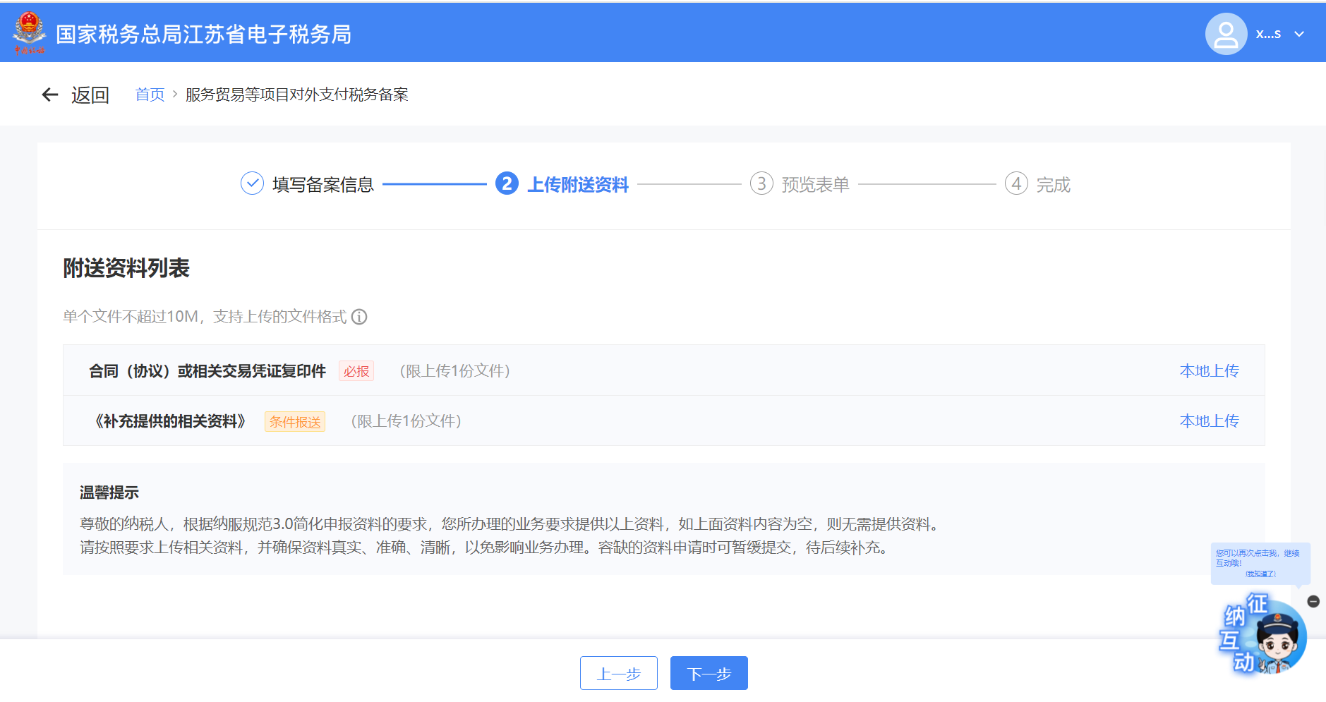Click the 下一步 button
The image size is (1326, 702).
[x=709, y=673]
